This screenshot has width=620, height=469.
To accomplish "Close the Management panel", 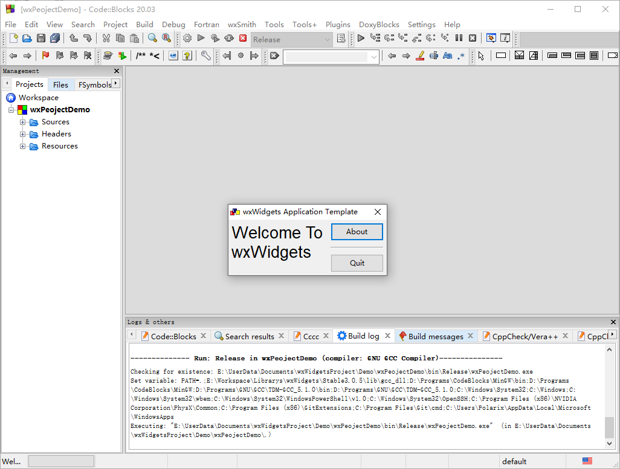I will point(116,71).
